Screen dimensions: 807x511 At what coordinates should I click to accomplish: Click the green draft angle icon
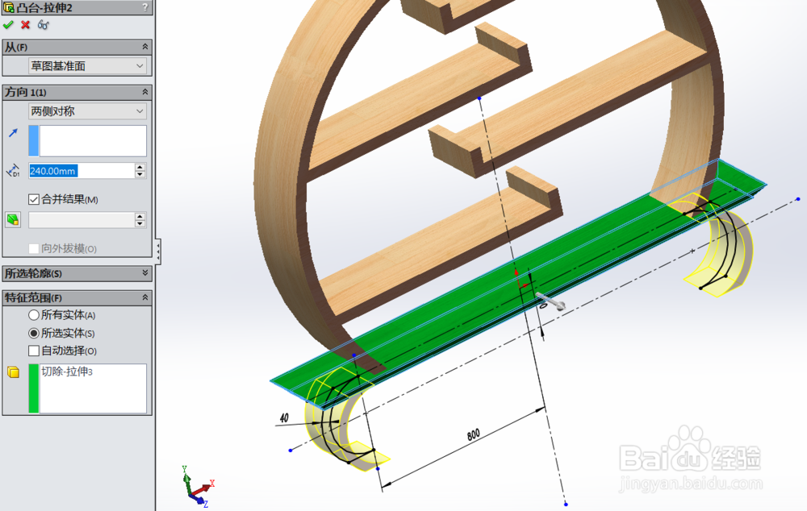12,219
